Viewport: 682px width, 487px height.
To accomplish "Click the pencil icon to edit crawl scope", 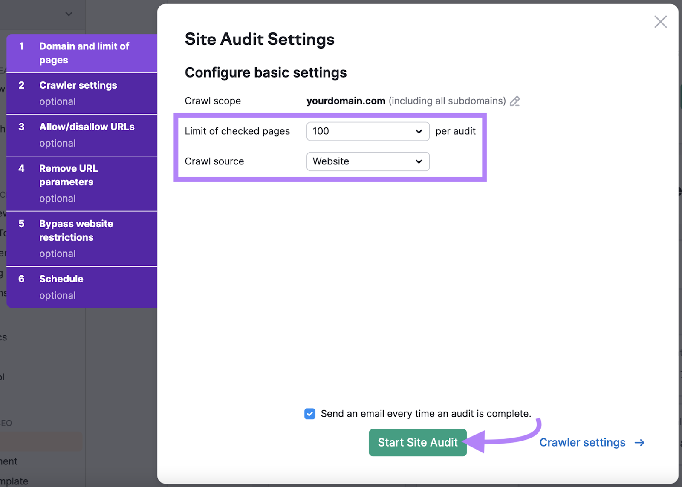I will [x=515, y=101].
